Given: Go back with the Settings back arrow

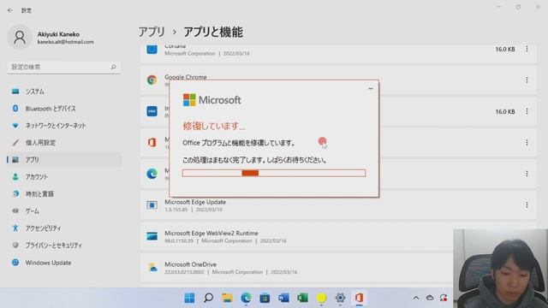Looking at the screenshot, I should click(10, 10).
